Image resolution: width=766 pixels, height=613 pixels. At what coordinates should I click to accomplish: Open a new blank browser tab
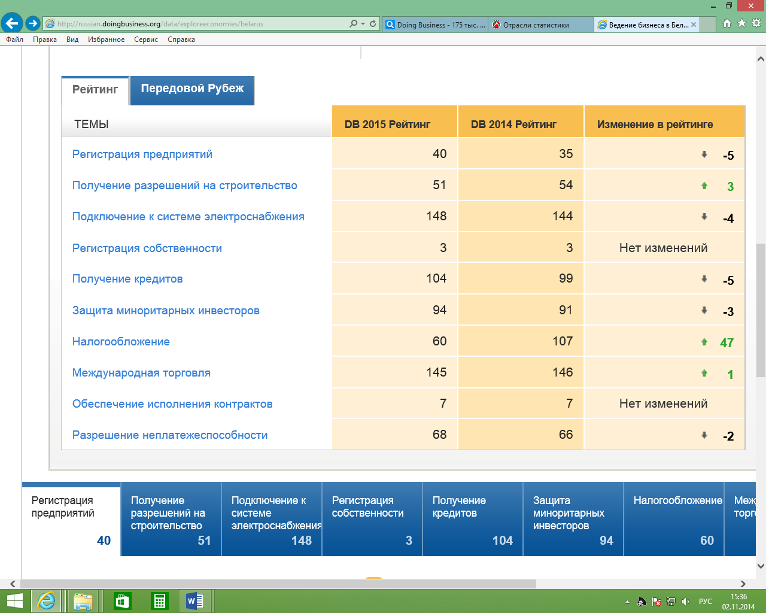coord(708,25)
